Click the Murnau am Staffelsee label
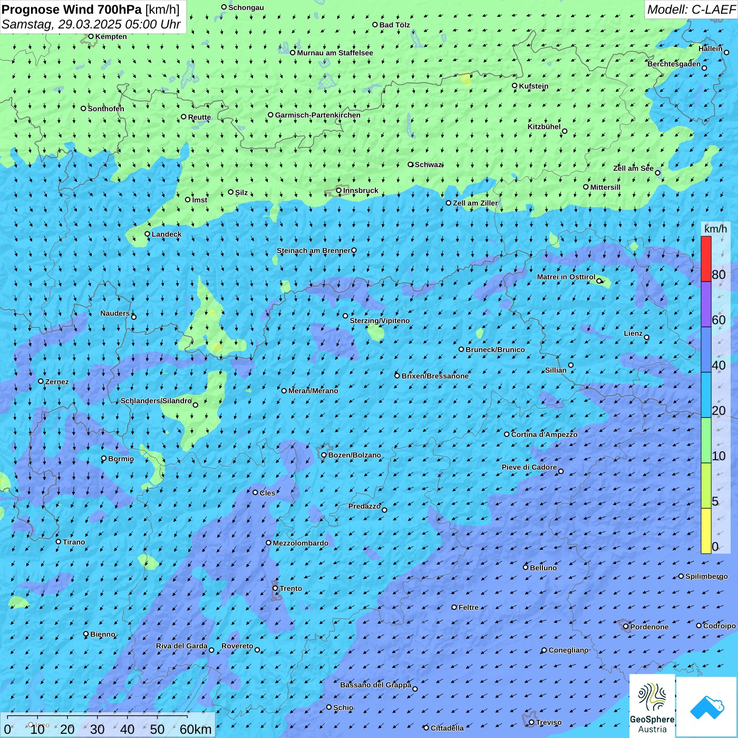Image resolution: width=738 pixels, height=738 pixels. 335,53
